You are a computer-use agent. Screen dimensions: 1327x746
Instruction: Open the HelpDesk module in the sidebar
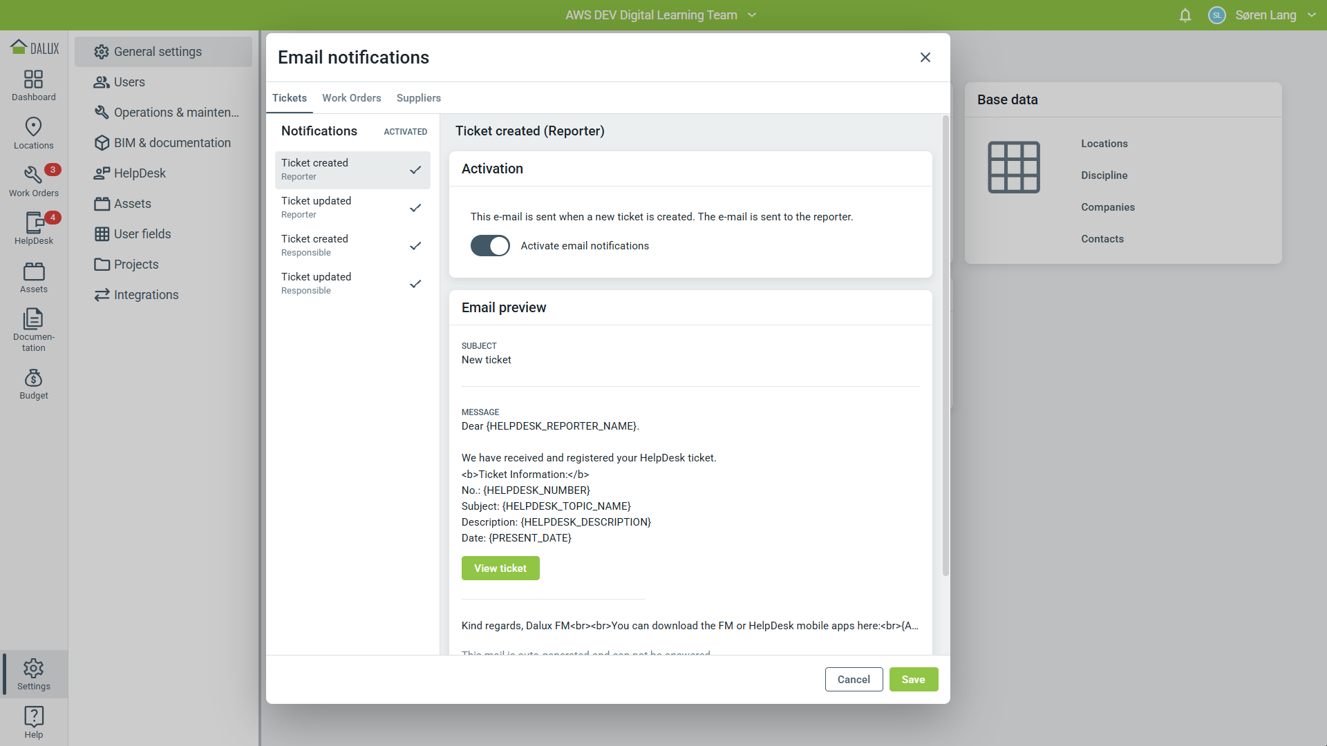pos(33,228)
